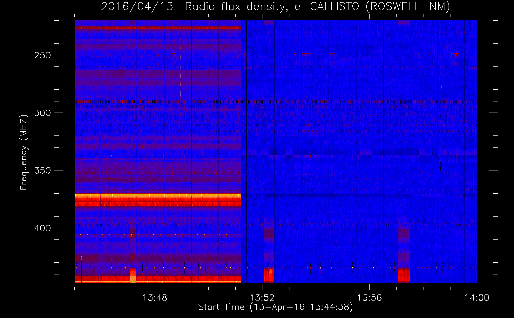The image size is (514, 318).
Task: Click the yellow burst near 13:47 bottom
Action: coord(133,275)
